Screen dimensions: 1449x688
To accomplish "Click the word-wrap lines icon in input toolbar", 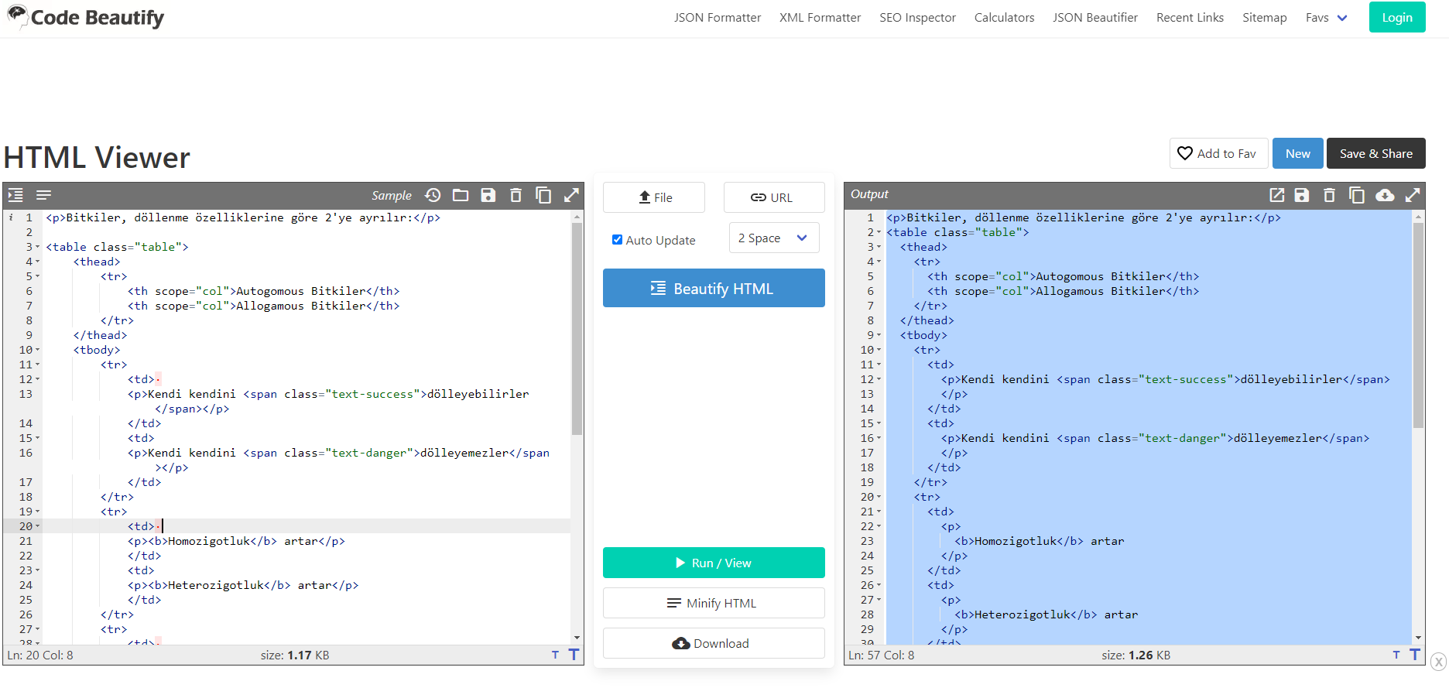I will [44, 195].
